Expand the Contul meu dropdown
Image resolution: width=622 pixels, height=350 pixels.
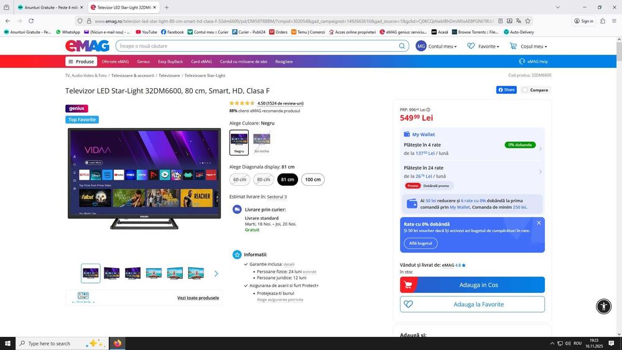click(442, 47)
